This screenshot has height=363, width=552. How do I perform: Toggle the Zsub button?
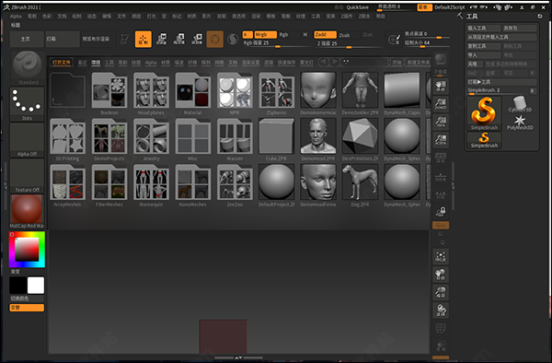coord(344,35)
